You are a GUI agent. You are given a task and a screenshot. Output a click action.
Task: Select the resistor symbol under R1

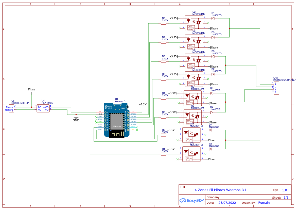[x=164, y=154]
